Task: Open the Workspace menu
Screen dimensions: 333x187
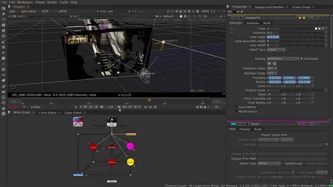Action: click(25, 2)
